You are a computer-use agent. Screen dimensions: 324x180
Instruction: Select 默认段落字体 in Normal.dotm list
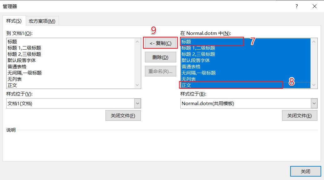246,60
